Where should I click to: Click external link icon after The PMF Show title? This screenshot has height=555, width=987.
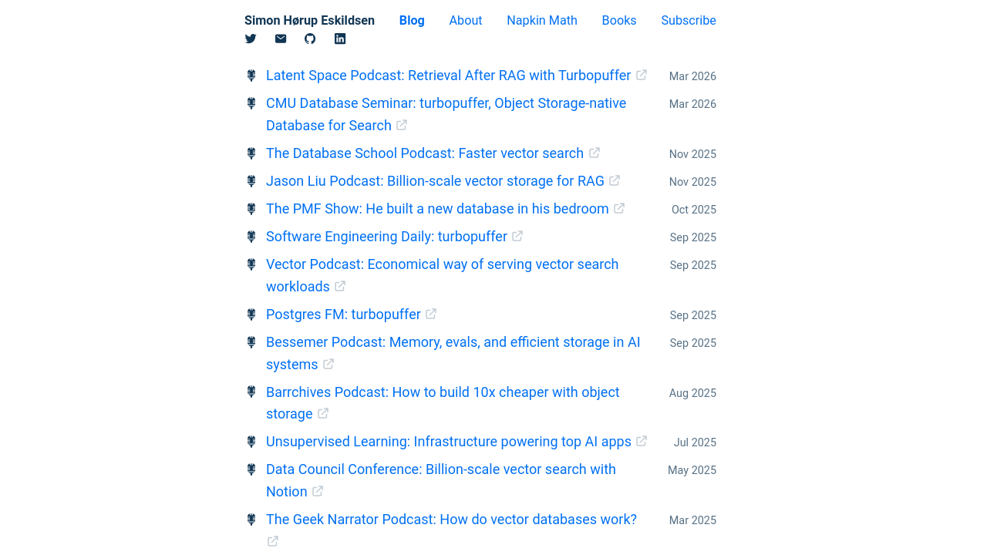click(x=619, y=208)
